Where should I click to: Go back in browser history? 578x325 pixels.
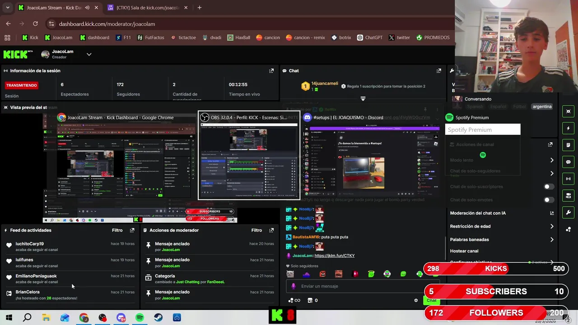pos(9,24)
